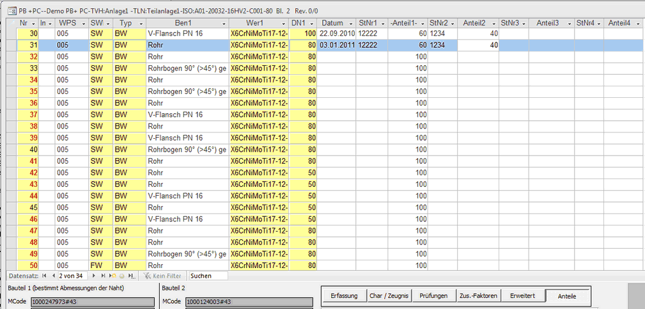Image resolution: width=645 pixels, height=309 pixels.
Task: Open the Nr column filter dropdown
Action: click(x=33, y=23)
